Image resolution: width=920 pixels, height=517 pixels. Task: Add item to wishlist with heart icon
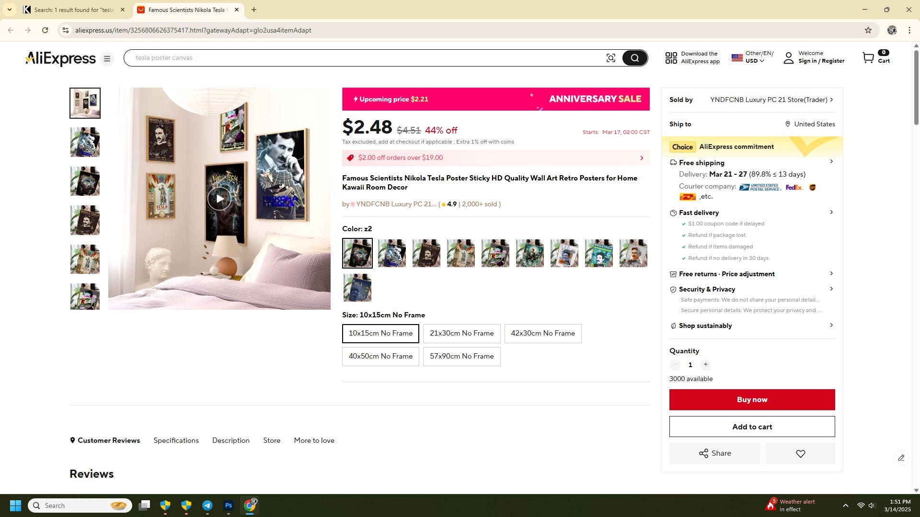point(800,453)
